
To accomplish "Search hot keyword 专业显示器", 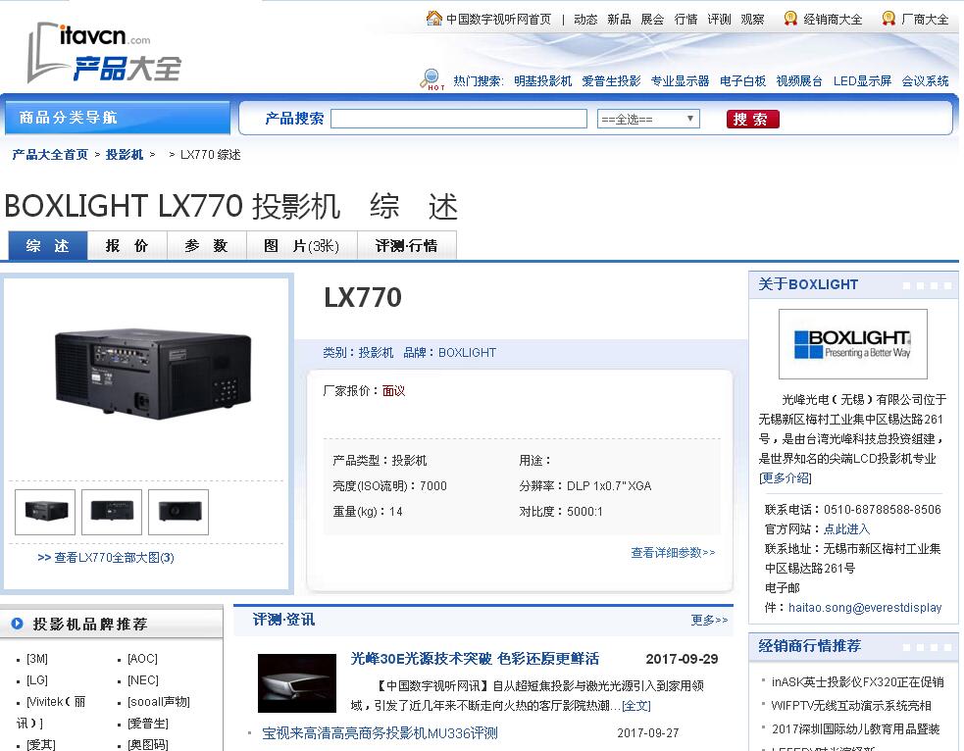I will pyautogui.click(x=680, y=81).
